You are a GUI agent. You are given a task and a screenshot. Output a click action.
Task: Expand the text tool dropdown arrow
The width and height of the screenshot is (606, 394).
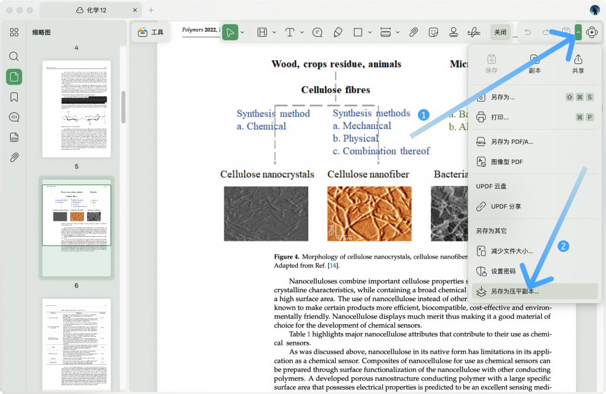pyautogui.click(x=302, y=32)
